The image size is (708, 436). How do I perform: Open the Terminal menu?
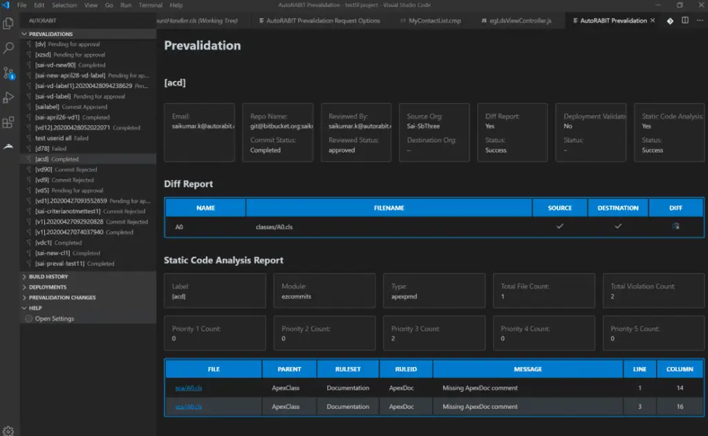[150, 5]
